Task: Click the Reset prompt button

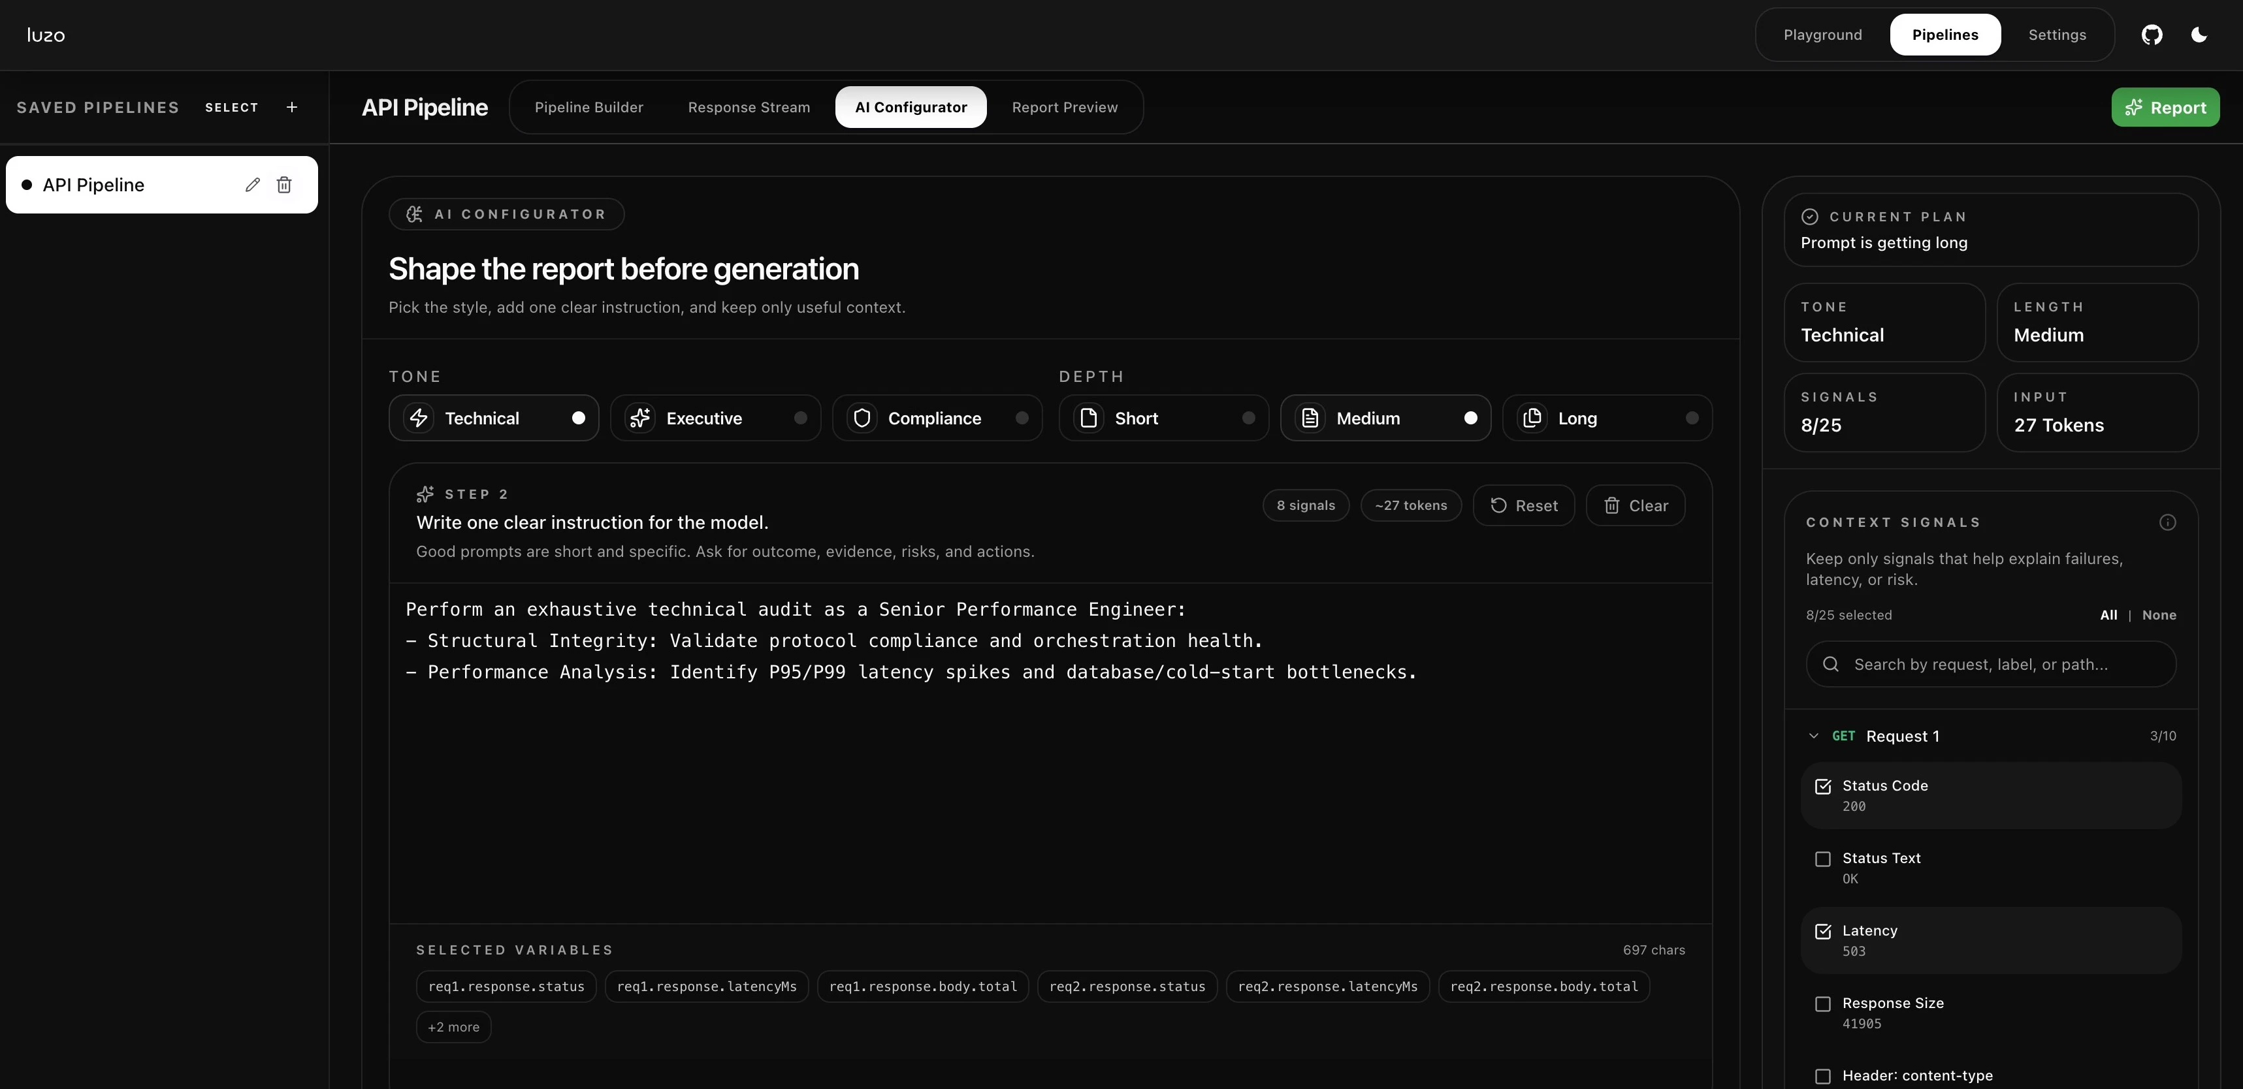Action: (1523, 506)
